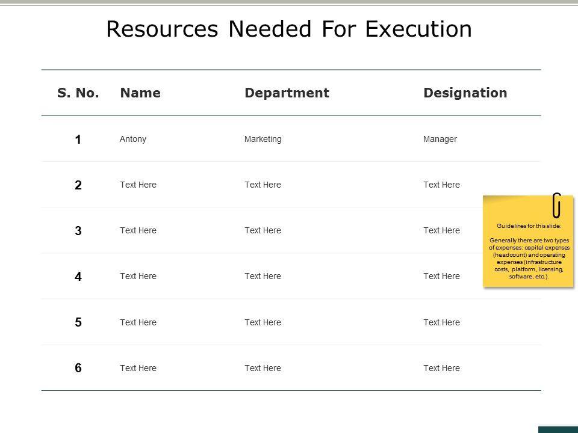Viewport: 578px width, 433px height.
Task: Click the paperclip icon on sticky note
Action: (x=557, y=206)
